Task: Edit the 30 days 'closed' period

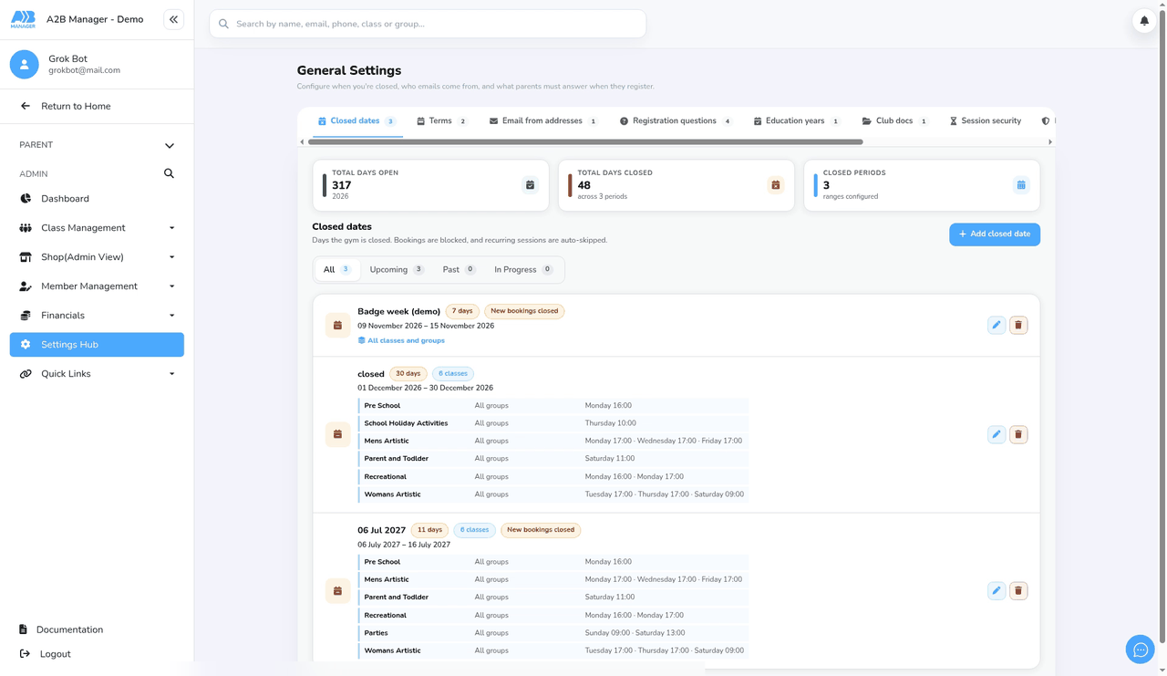Action: (x=997, y=434)
